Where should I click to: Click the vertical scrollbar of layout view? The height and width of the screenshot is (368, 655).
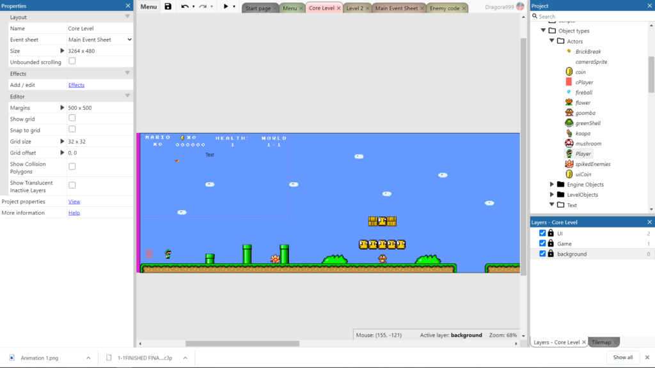click(523, 157)
